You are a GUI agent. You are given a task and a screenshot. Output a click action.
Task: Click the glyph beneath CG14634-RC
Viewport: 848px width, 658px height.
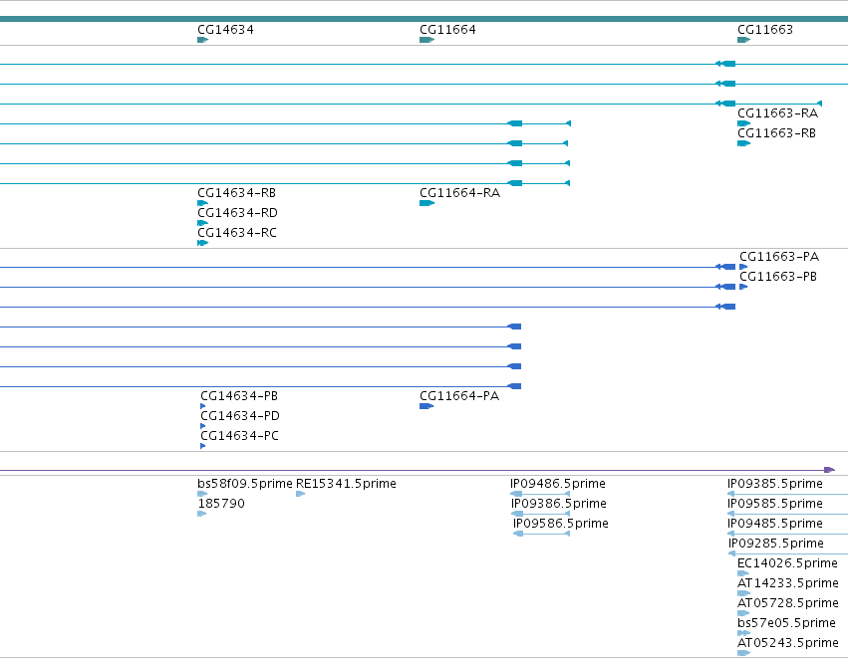[x=203, y=243]
